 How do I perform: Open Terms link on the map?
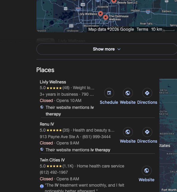click(x=142, y=29)
